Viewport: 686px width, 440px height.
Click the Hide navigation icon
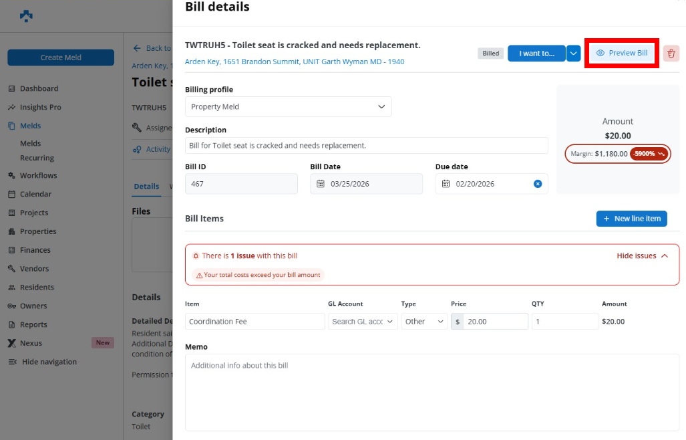tap(12, 362)
